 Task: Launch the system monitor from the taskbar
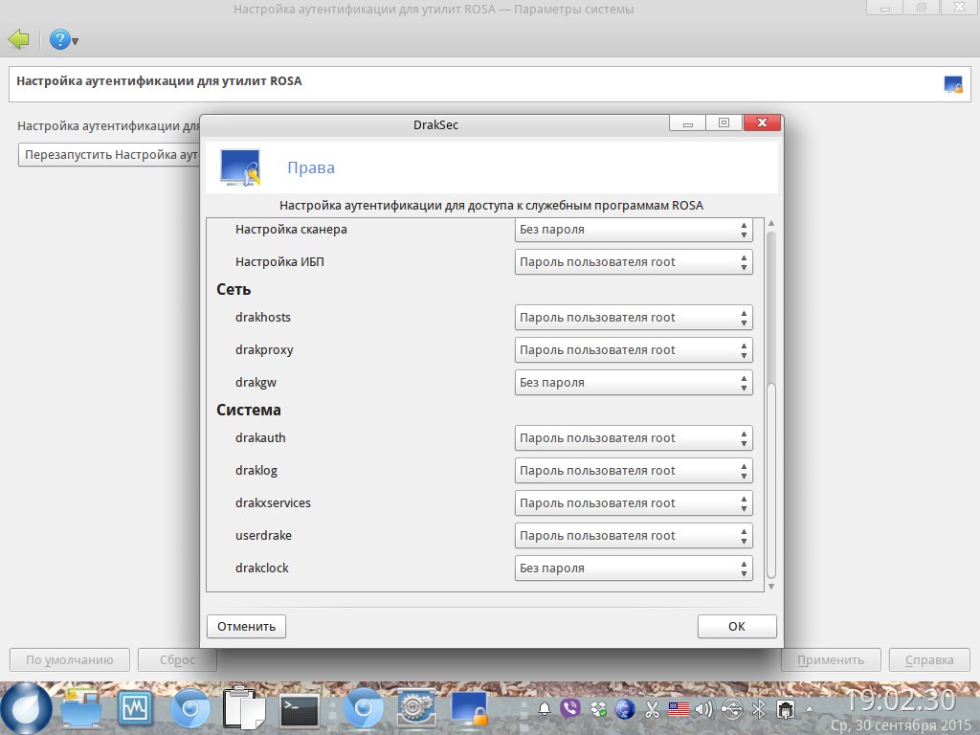point(136,709)
